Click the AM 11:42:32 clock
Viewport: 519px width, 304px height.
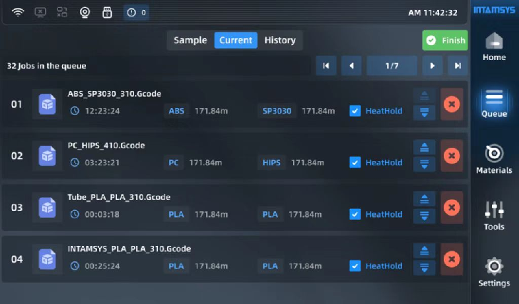point(433,13)
